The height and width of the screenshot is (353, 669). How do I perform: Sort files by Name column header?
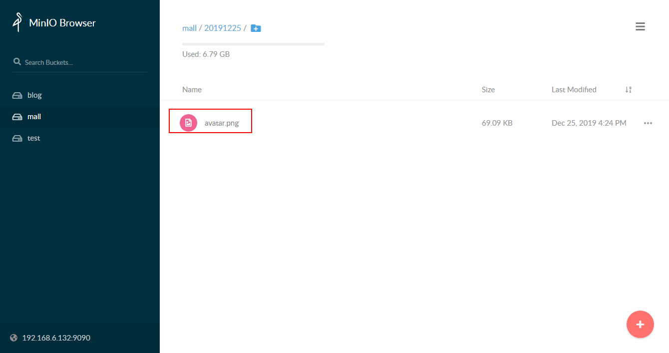(192, 90)
